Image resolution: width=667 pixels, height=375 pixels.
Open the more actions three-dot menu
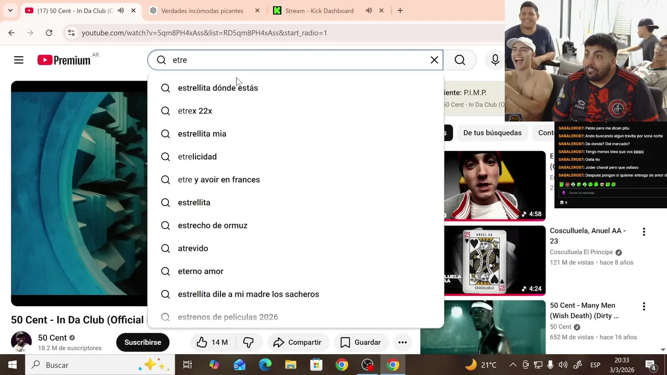coord(402,342)
